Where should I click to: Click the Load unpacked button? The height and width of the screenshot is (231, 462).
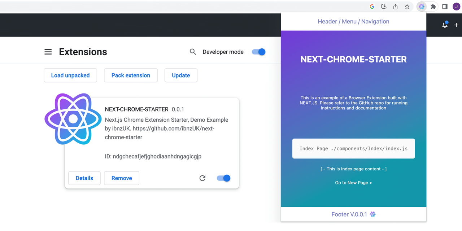pos(70,75)
